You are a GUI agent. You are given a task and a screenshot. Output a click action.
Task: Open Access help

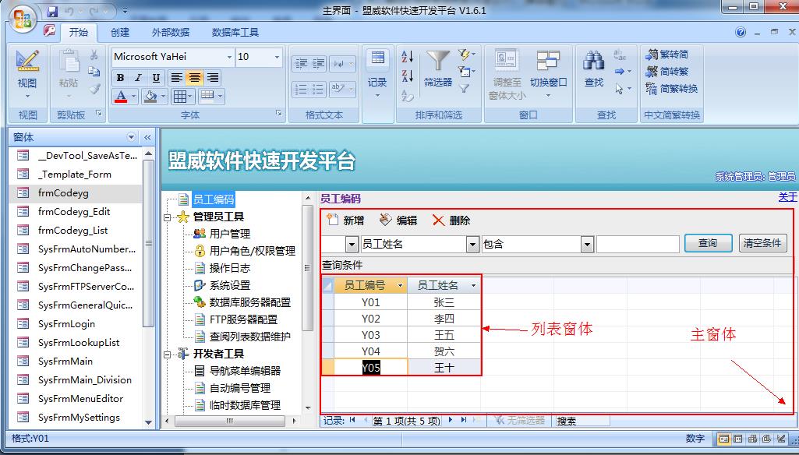[x=741, y=32]
